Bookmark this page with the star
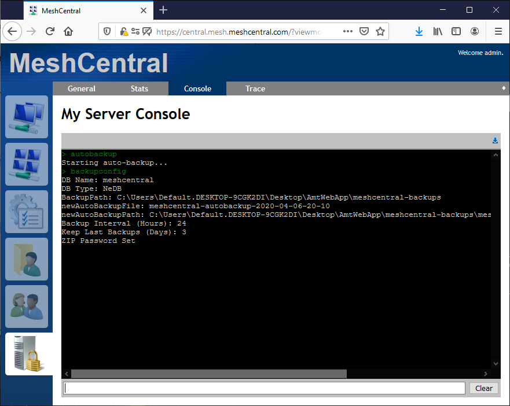Image resolution: width=510 pixels, height=406 pixels. click(380, 32)
